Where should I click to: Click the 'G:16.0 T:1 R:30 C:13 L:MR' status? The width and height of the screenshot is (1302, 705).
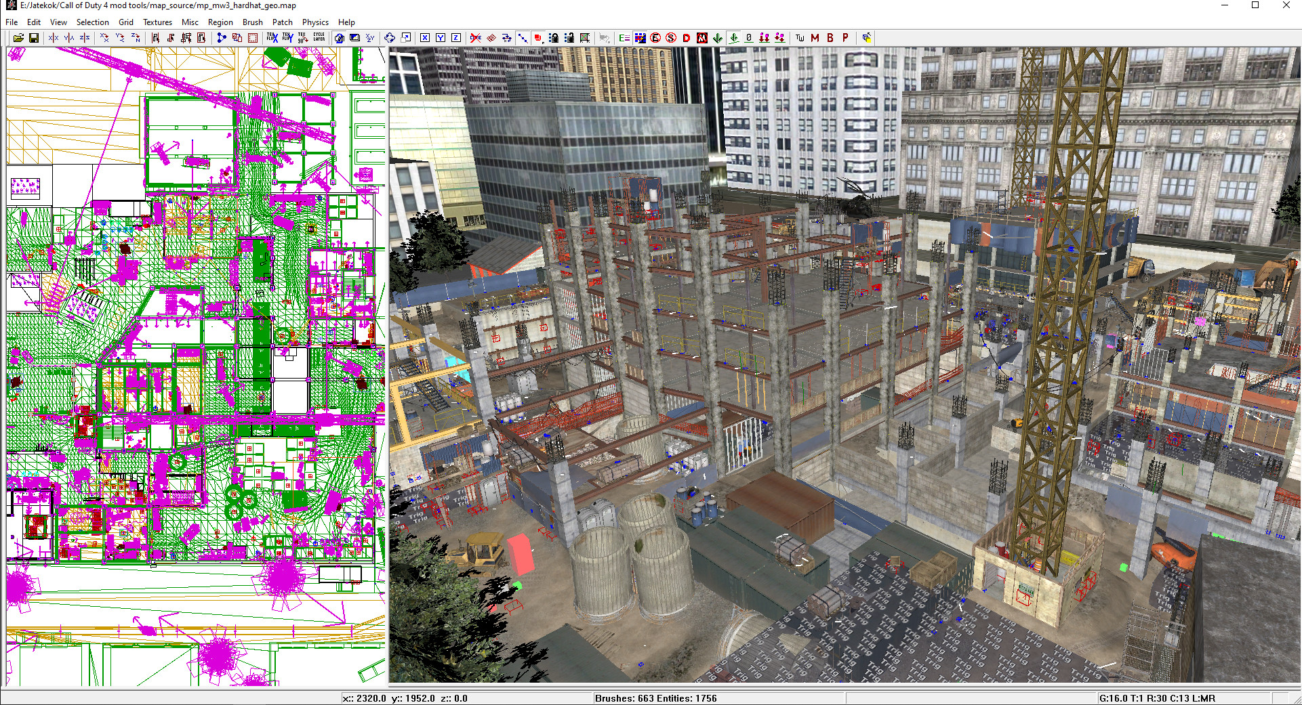[x=1157, y=698]
